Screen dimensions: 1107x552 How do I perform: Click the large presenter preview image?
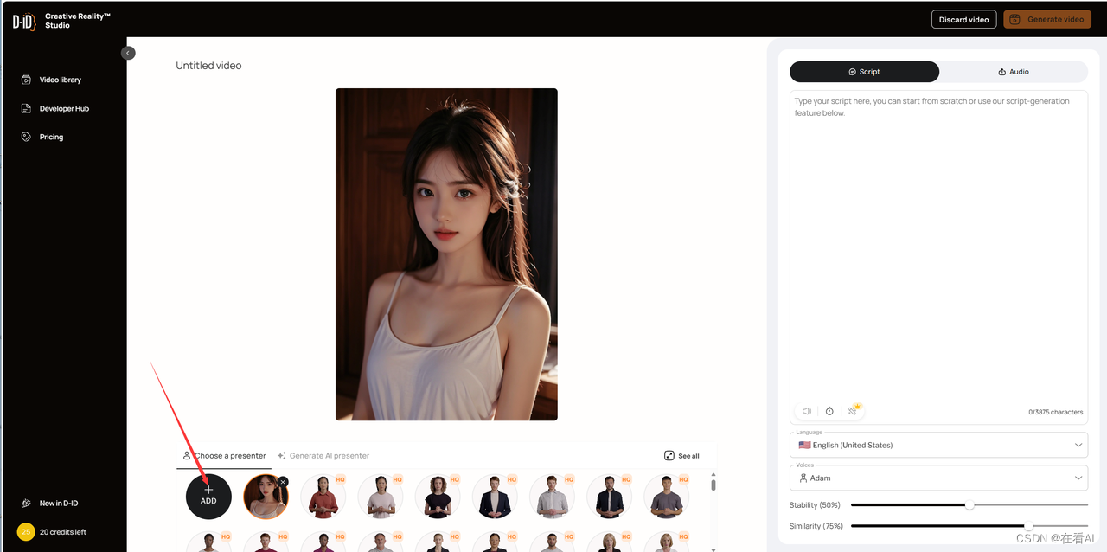point(446,254)
